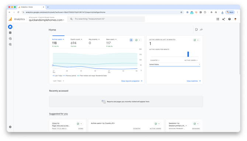This screenshot has height=141, width=247.
Task: Open the Home icon in the sidebar
Action: point(10,27)
